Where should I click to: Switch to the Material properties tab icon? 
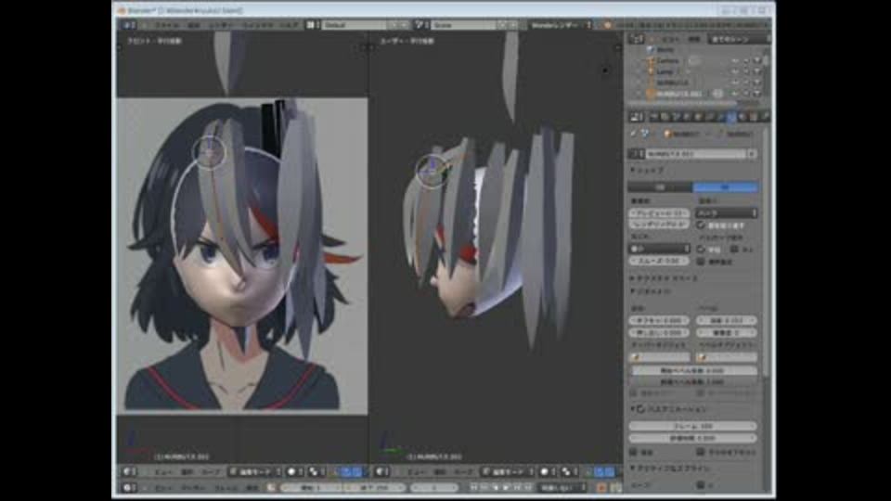[x=742, y=117]
